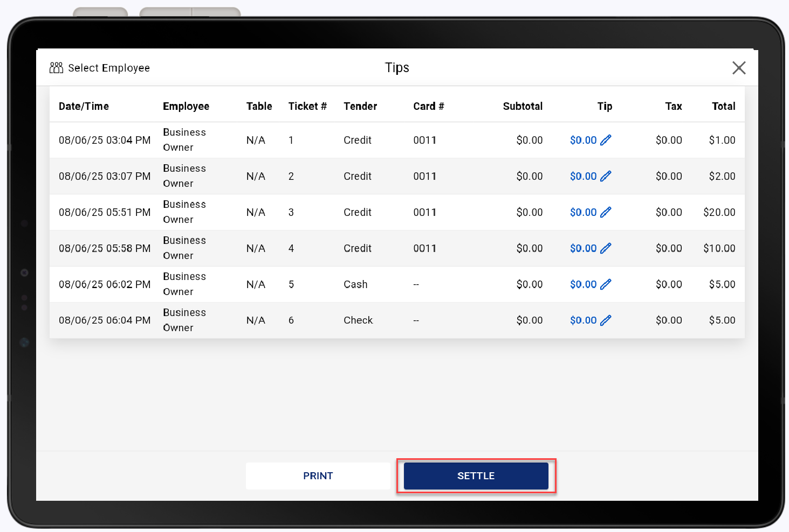
Task: Click the Tender column header
Action: (x=360, y=106)
